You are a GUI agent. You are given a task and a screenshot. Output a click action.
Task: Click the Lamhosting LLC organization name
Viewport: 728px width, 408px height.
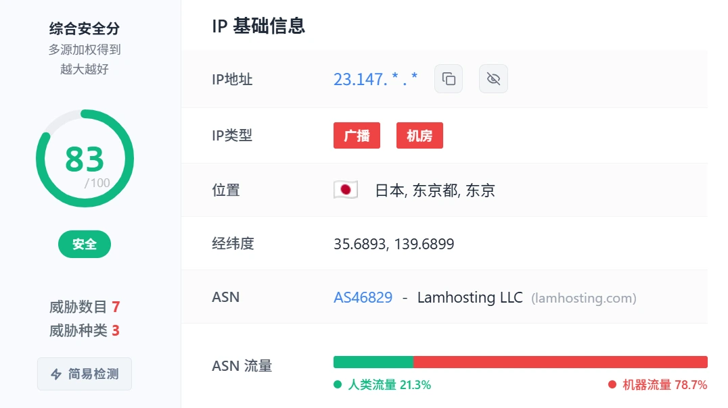[x=470, y=297]
